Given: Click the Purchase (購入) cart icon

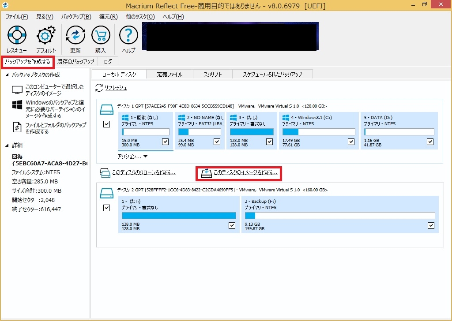Looking at the screenshot, I should [x=101, y=35].
